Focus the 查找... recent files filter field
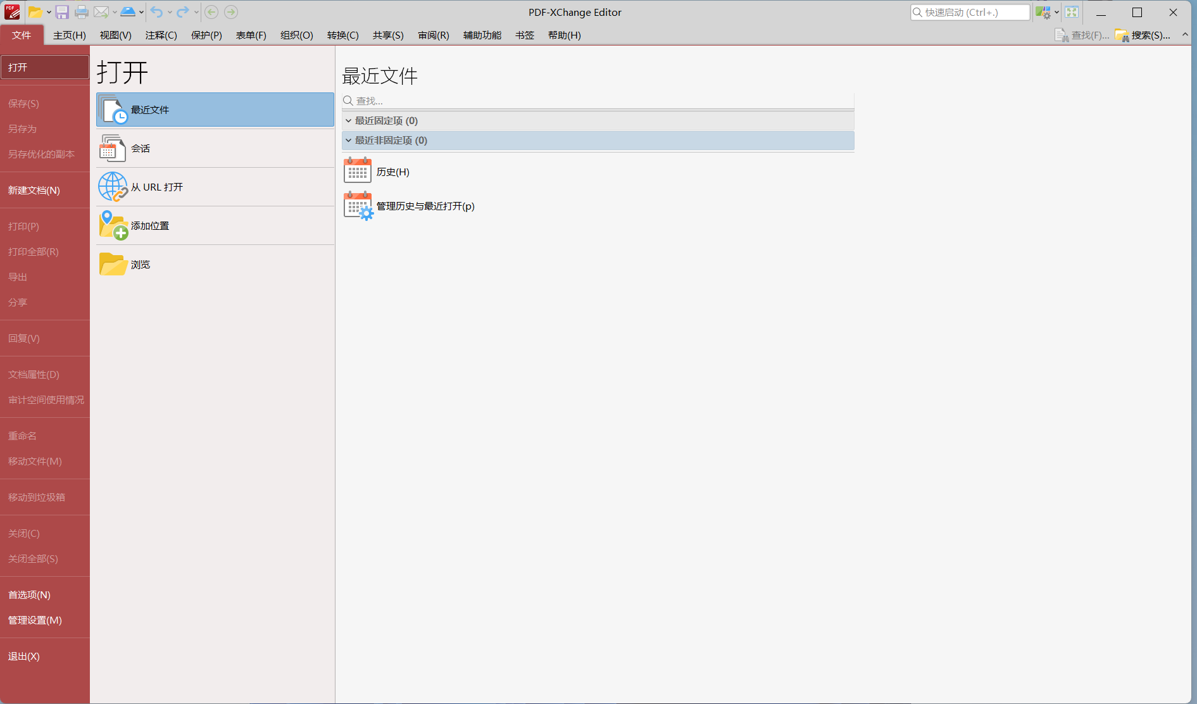 pos(598,101)
